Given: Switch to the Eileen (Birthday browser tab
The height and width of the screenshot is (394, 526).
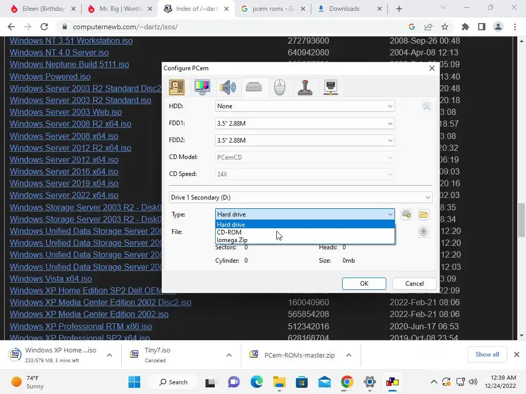Looking at the screenshot, I should 42,9.
